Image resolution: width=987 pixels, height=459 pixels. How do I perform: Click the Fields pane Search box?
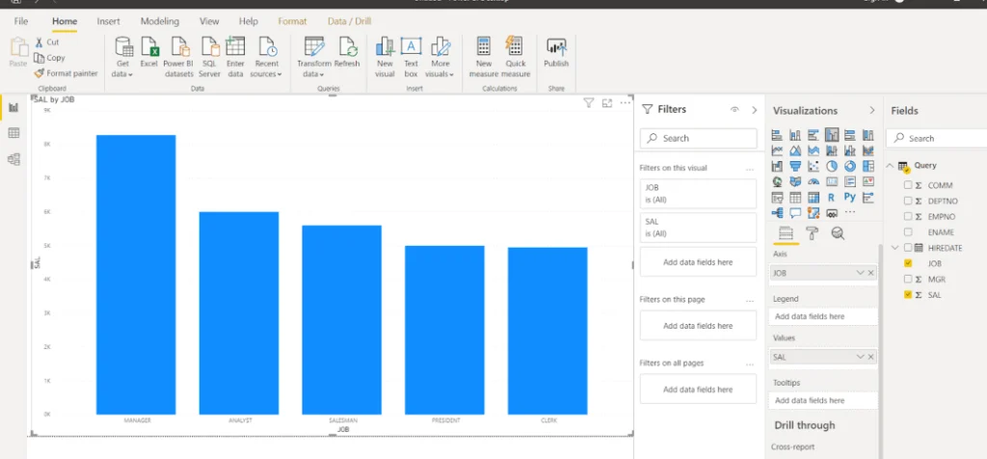pyautogui.click(x=937, y=138)
